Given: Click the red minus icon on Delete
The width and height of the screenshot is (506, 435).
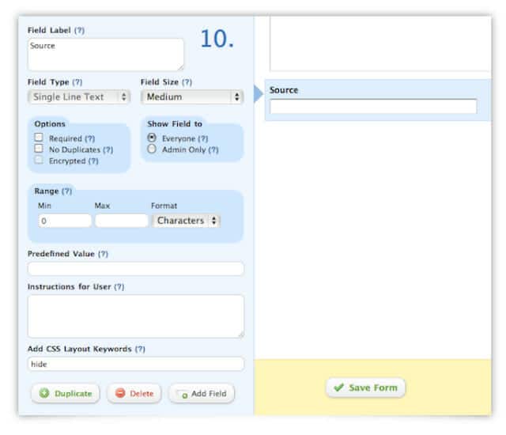Looking at the screenshot, I should tap(120, 393).
